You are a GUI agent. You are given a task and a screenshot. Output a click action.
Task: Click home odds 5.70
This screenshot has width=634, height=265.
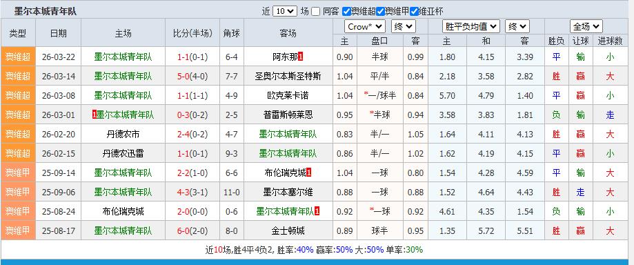(447, 96)
